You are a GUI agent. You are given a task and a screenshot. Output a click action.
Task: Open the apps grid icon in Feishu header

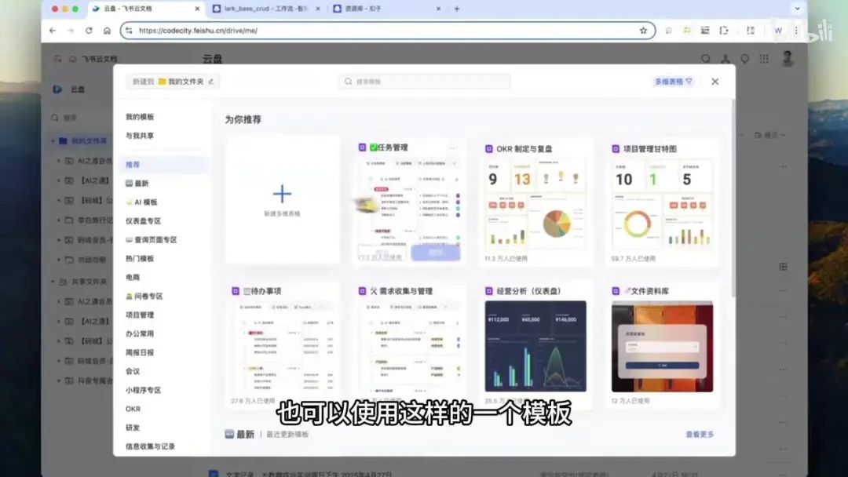pos(764,59)
